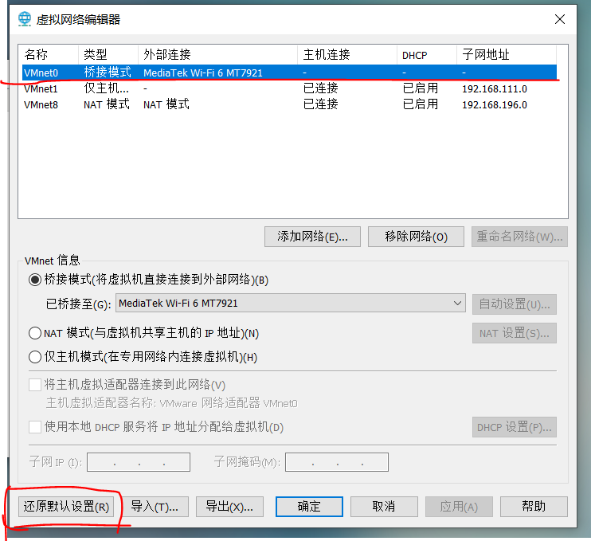Click the 子网地址 column header

point(507,55)
